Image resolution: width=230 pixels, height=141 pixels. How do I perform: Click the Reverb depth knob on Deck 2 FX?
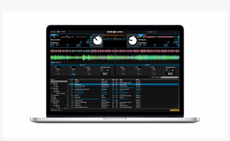[154, 71]
